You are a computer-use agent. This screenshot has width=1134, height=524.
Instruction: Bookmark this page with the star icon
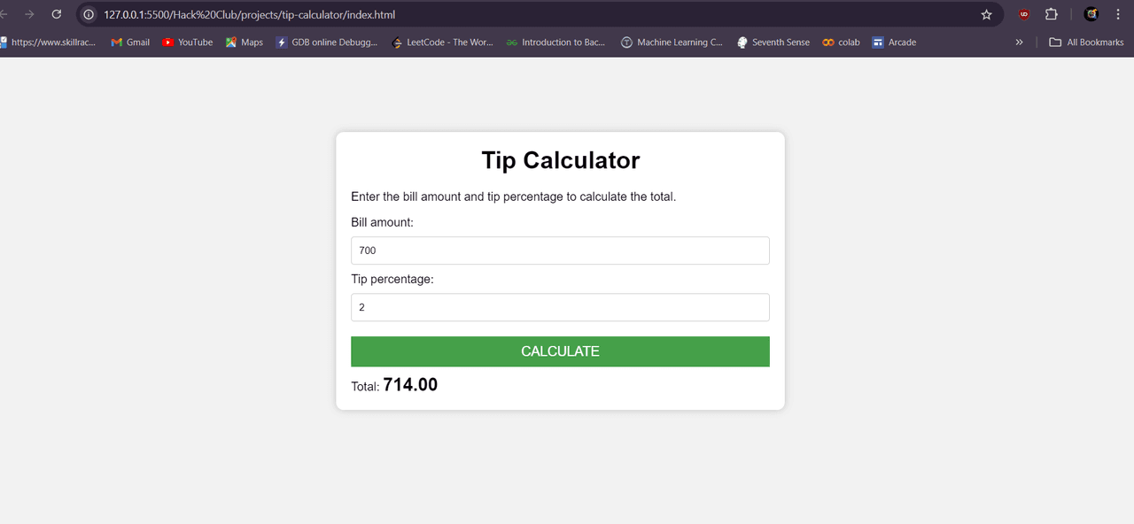tap(986, 15)
